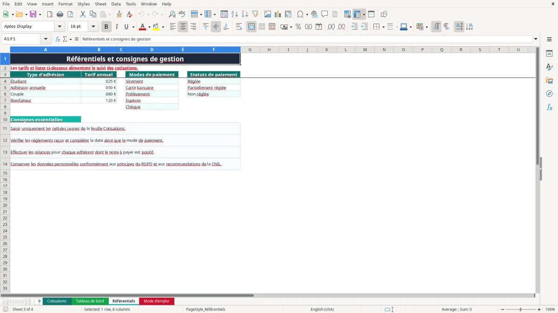This screenshot has width=558, height=313.
Task: Open Conditional Formatting dropdown arrow
Action: click(426, 27)
